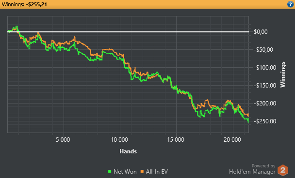Viewport: 295px width, 178px height.
Task: Click the Hold'em Manager 2 hexagon logo
Action: tap(283, 170)
